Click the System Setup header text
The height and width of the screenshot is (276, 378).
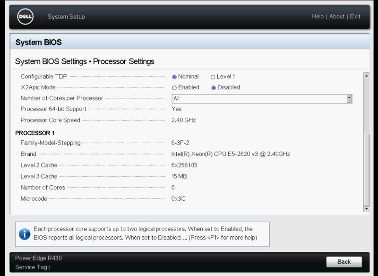click(x=66, y=17)
